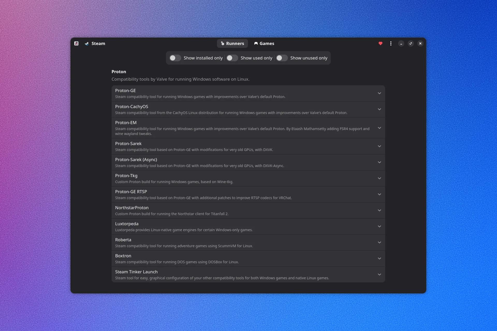Click the Boxtron DOSBox description text

(x=177, y=262)
